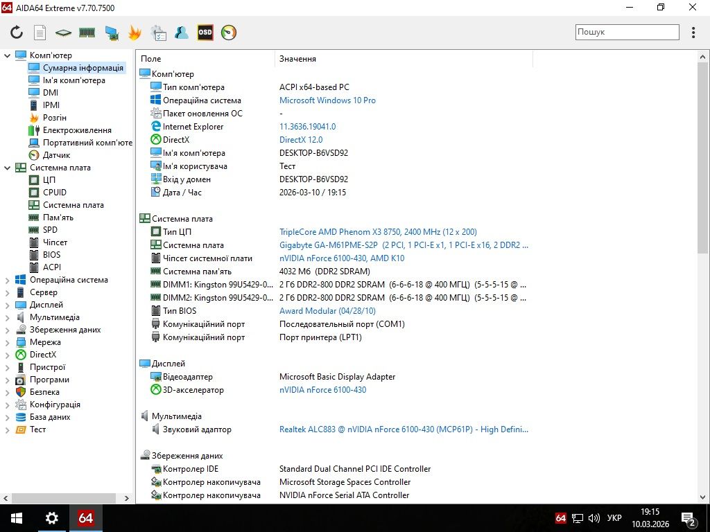Expand the DirectX tree node
This screenshot has width=710, height=532.
tap(7, 355)
